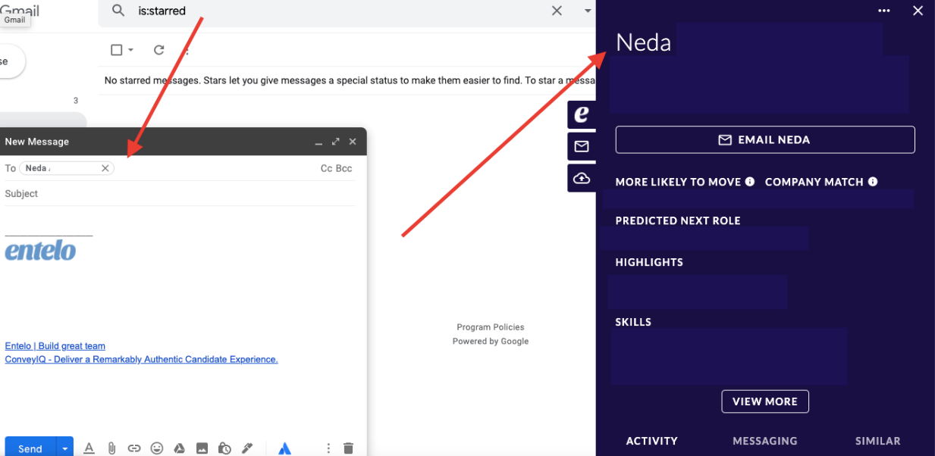935x456 pixels.
Task: Show info for More Likely To Move
Action: (750, 182)
